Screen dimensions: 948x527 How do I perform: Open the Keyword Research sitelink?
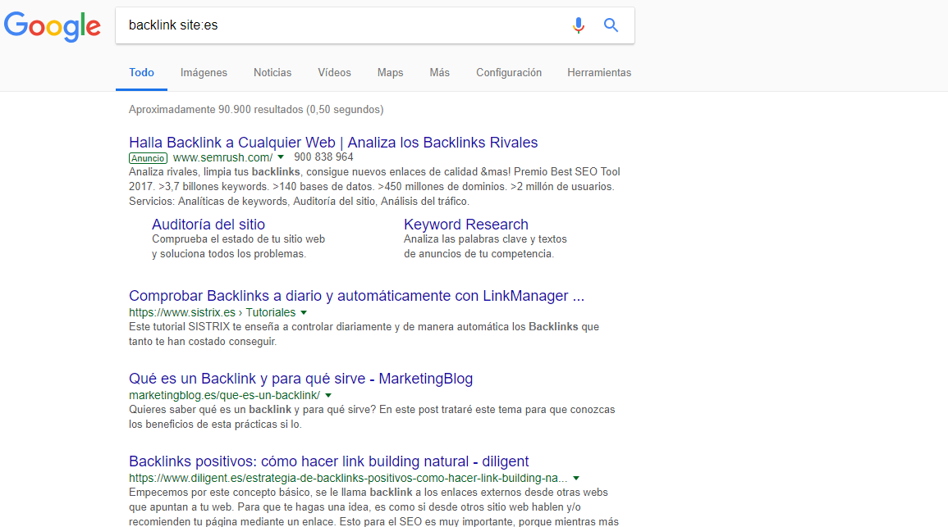point(465,224)
